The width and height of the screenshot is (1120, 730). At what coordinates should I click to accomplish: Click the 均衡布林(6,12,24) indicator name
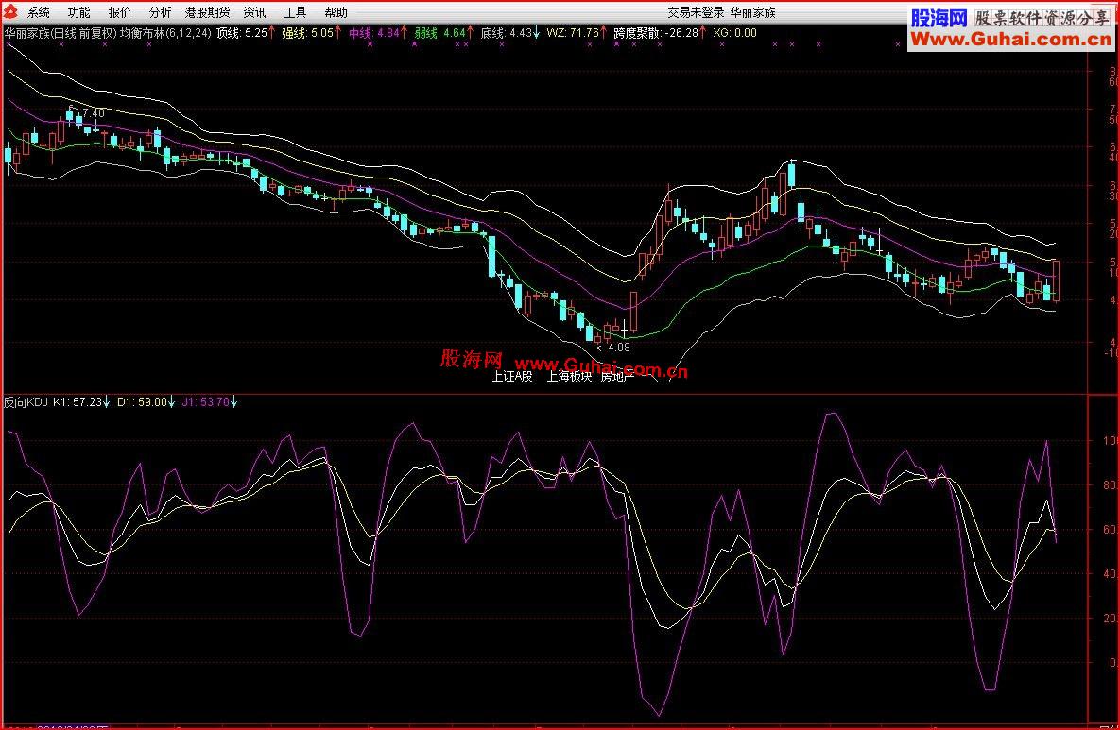click(165, 33)
